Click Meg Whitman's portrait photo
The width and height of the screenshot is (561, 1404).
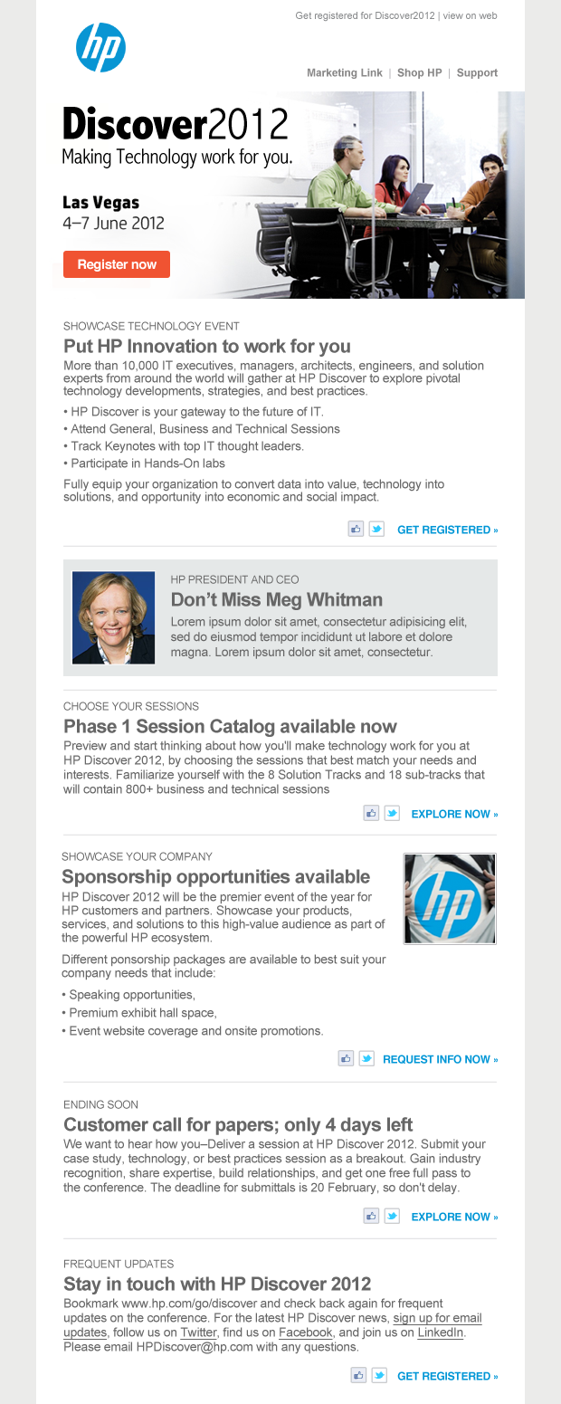pos(113,617)
